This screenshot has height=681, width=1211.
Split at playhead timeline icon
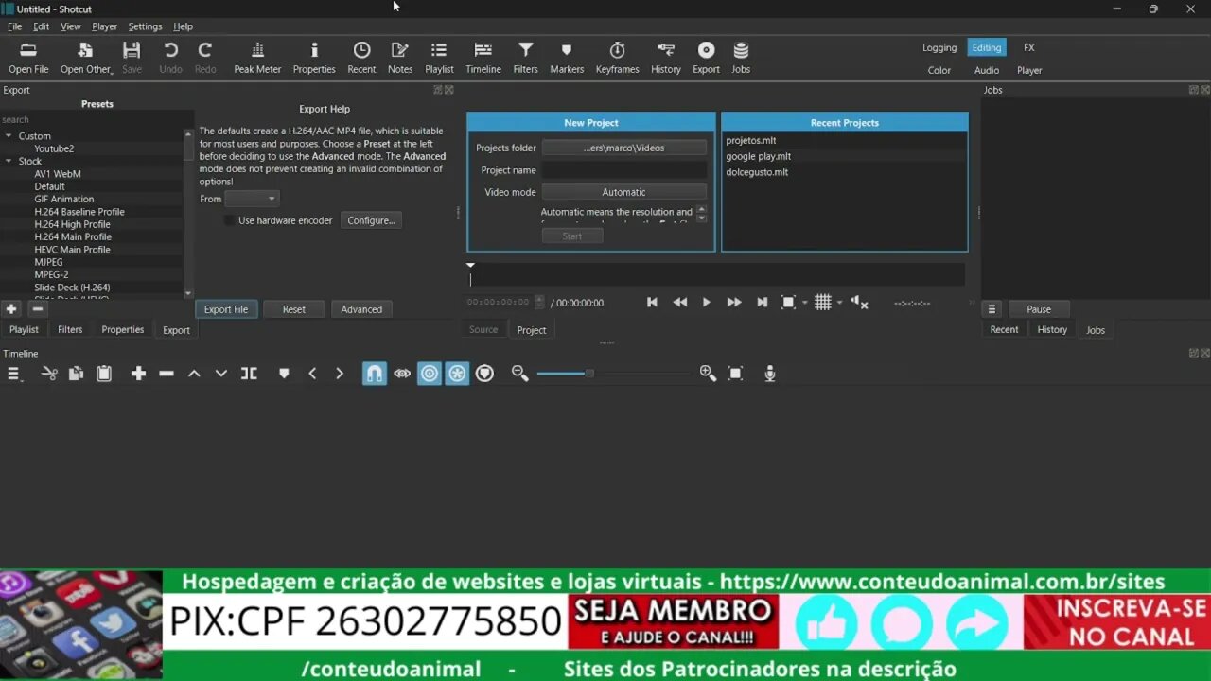point(249,374)
